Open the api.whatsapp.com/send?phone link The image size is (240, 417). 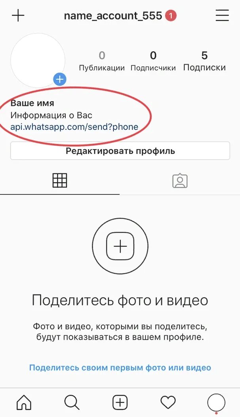[74, 127]
